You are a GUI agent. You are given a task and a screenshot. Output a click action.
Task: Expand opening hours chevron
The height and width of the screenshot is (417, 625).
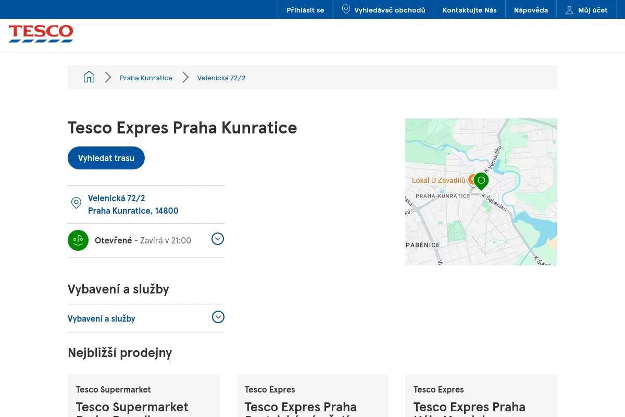click(x=218, y=239)
